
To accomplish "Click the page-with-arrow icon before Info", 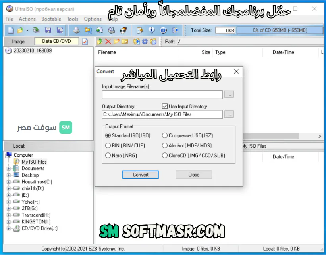I will 140,30.
